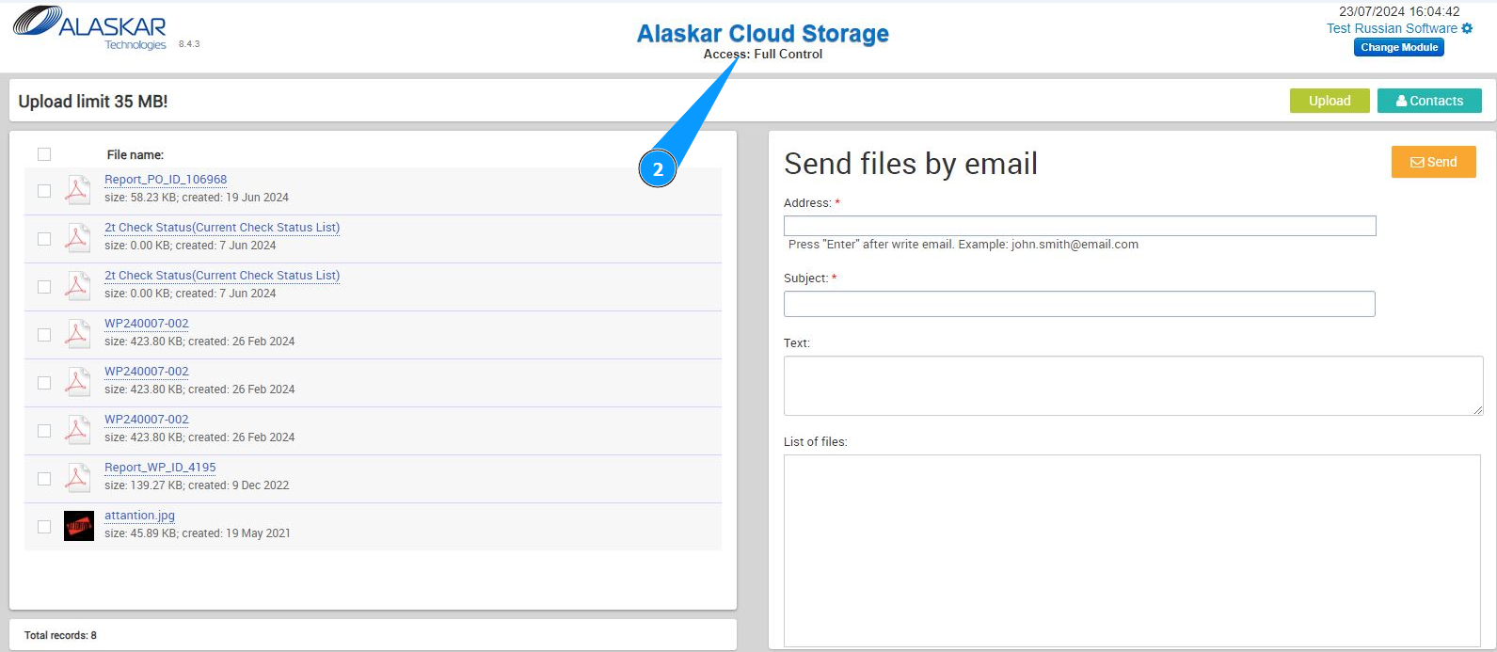Click the settings gear next to Test Russian Software
This screenshot has width=1497, height=652.
pyautogui.click(x=1467, y=28)
